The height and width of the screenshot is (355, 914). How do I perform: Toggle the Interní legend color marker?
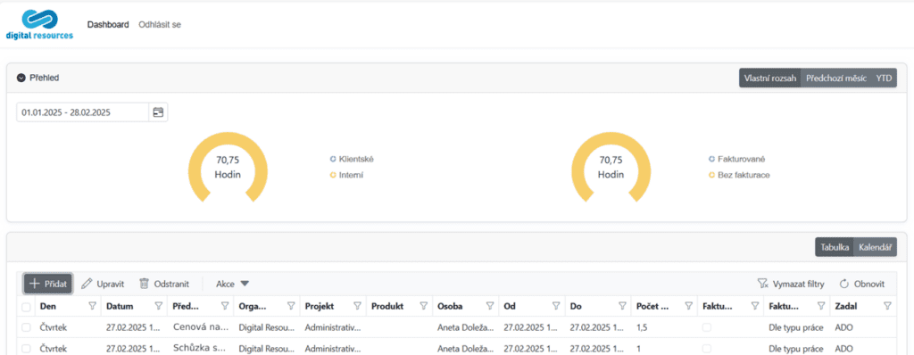point(333,175)
